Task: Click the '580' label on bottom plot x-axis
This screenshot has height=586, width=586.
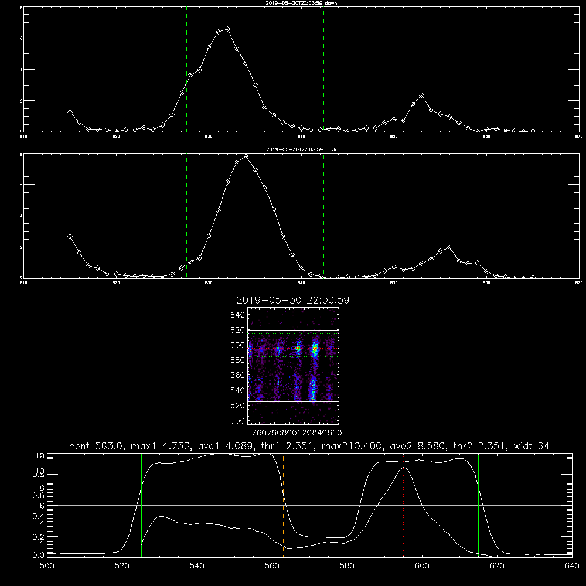Action: (x=347, y=566)
